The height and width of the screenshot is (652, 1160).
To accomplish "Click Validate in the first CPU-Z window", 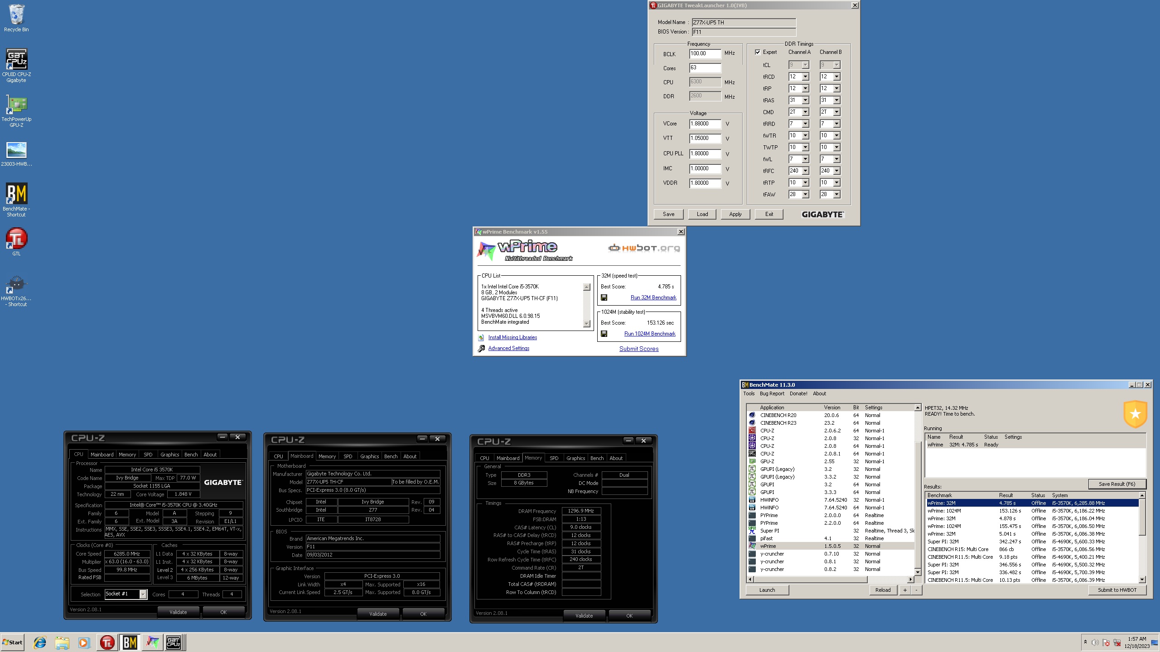I will (x=178, y=612).
